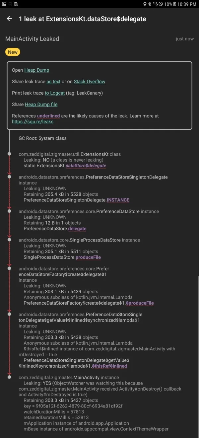Tap the battery icon in status bar
This screenshot has width=199, height=438.
click(175, 4)
